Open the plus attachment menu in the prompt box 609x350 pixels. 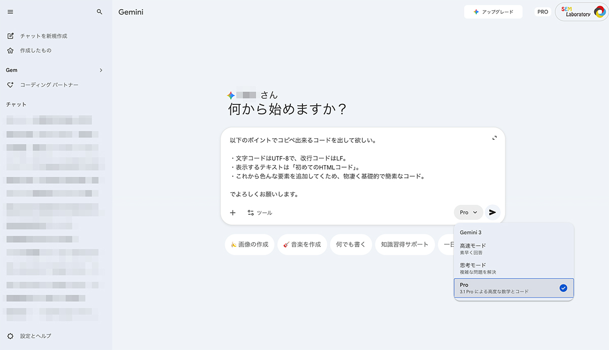click(x=232, y=213)
